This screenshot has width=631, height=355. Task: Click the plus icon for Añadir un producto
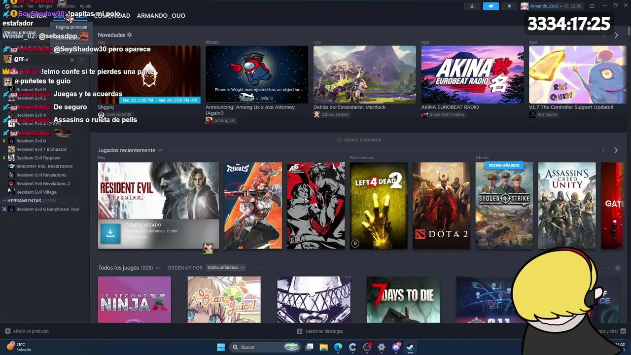point(7,331)
